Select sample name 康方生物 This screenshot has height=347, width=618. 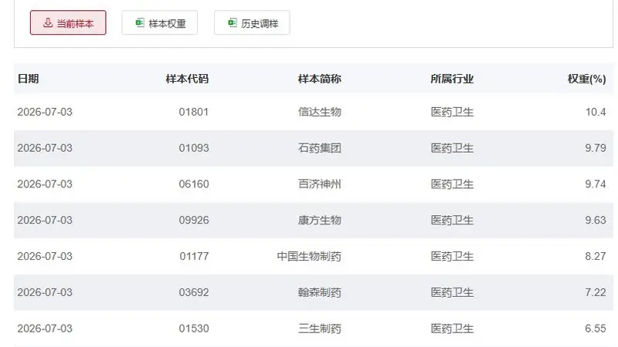[320, 221]
